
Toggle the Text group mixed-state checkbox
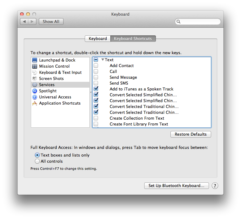pyautogui.click(x=96, y=60)
